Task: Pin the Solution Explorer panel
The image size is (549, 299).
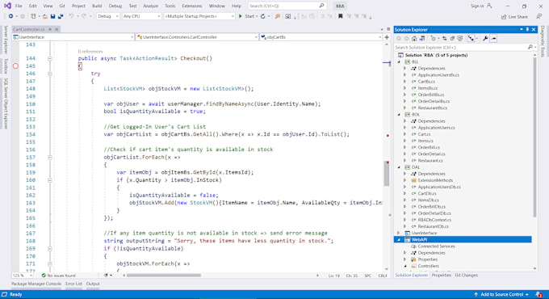Action: (527, 29)
